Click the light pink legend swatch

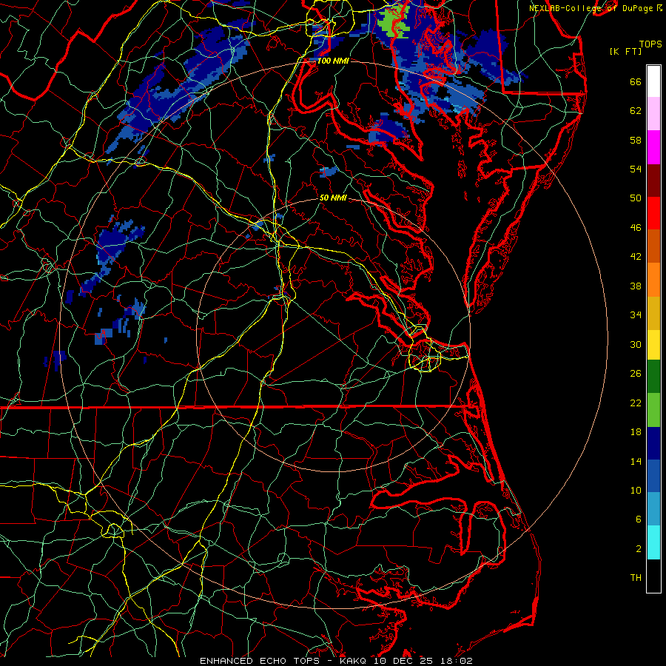click(x=653, y=113)
